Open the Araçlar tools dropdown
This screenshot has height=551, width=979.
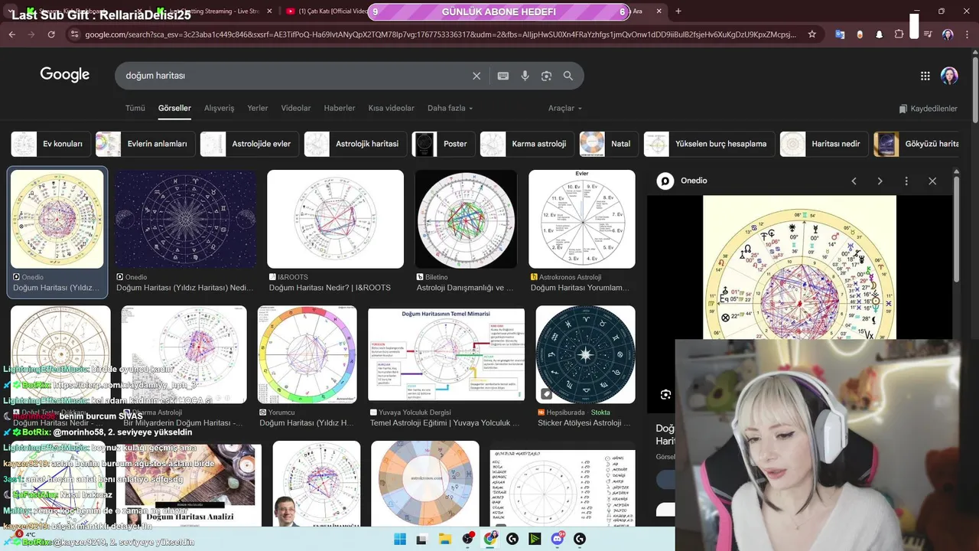pos(565,109)
